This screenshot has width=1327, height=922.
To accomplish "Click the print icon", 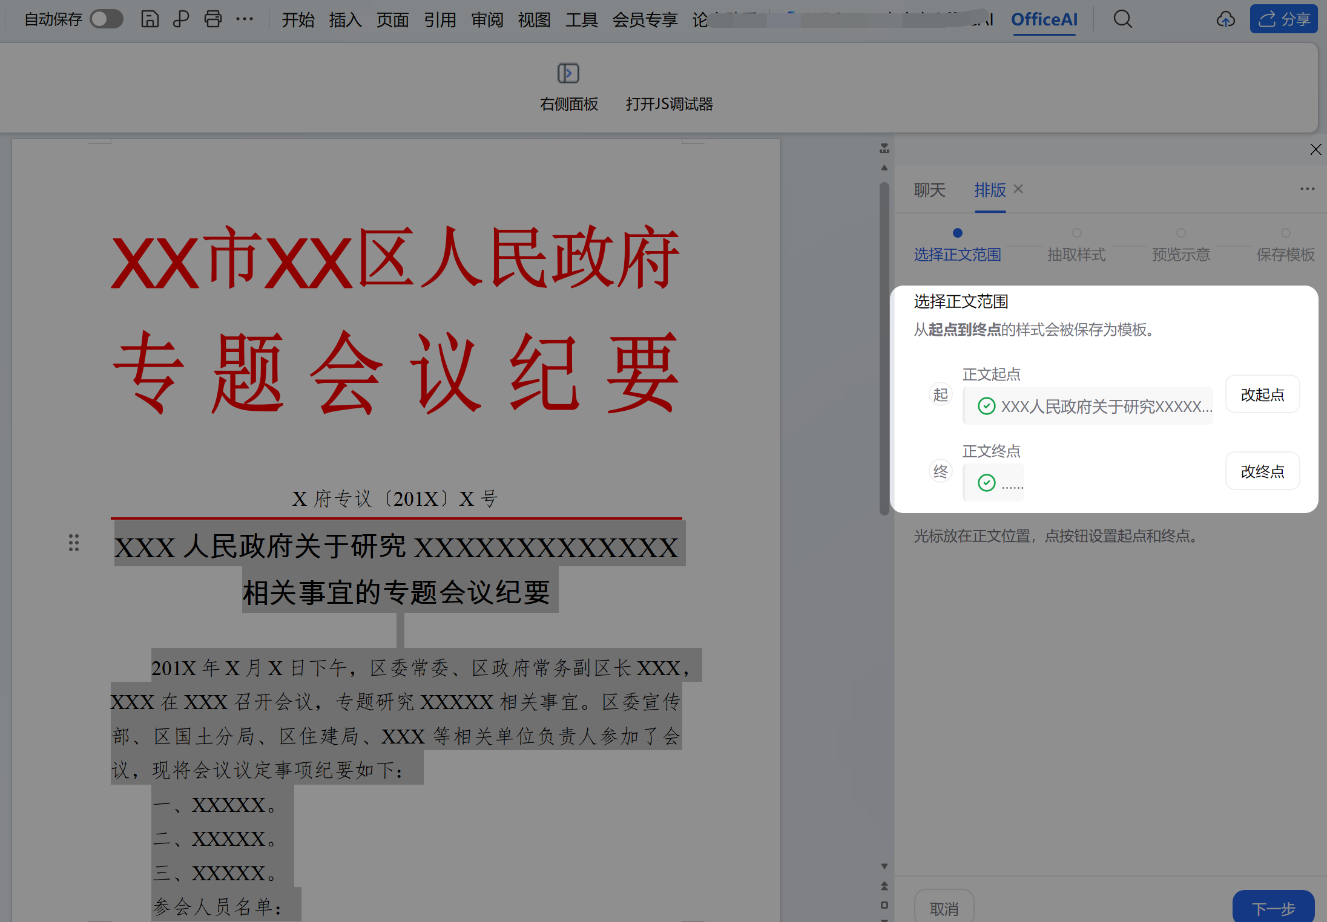I will (212, 19).
